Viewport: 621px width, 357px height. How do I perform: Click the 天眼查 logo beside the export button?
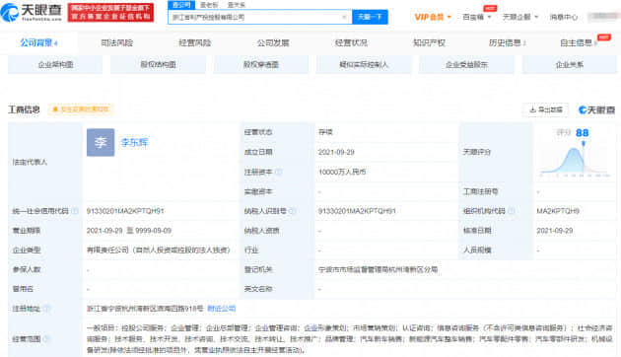click(596, 109)
